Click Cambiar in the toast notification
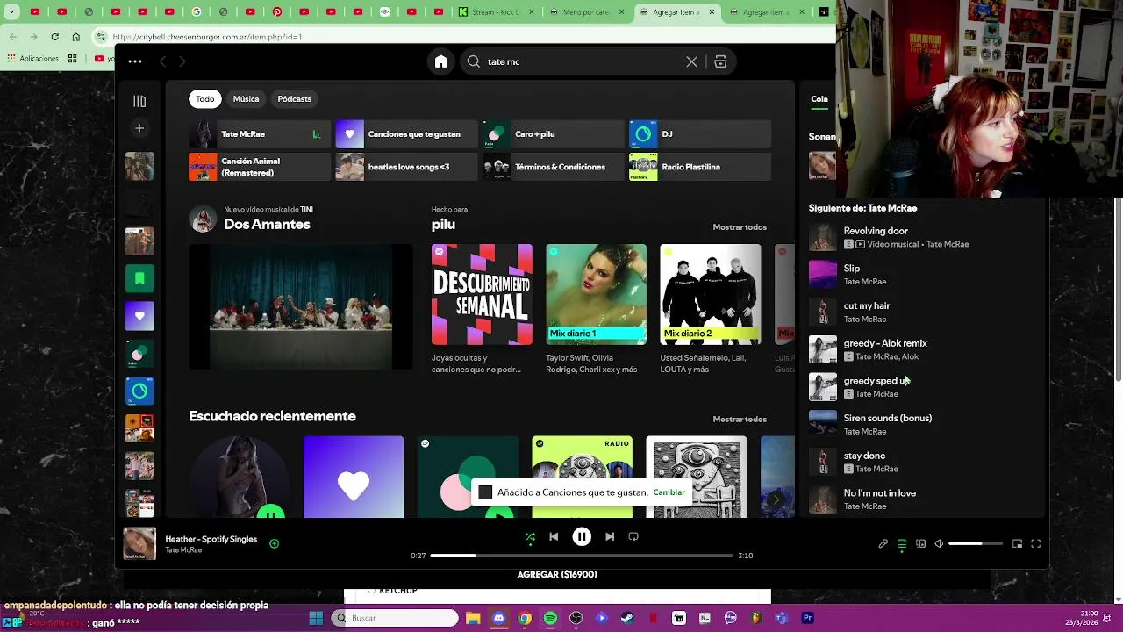Image resolution: width=1123 pixels, height=632 pixels. 669,492
